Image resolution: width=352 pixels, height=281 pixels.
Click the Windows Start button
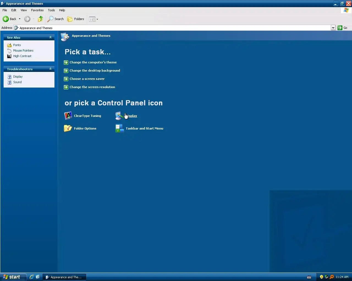(13, 277)
